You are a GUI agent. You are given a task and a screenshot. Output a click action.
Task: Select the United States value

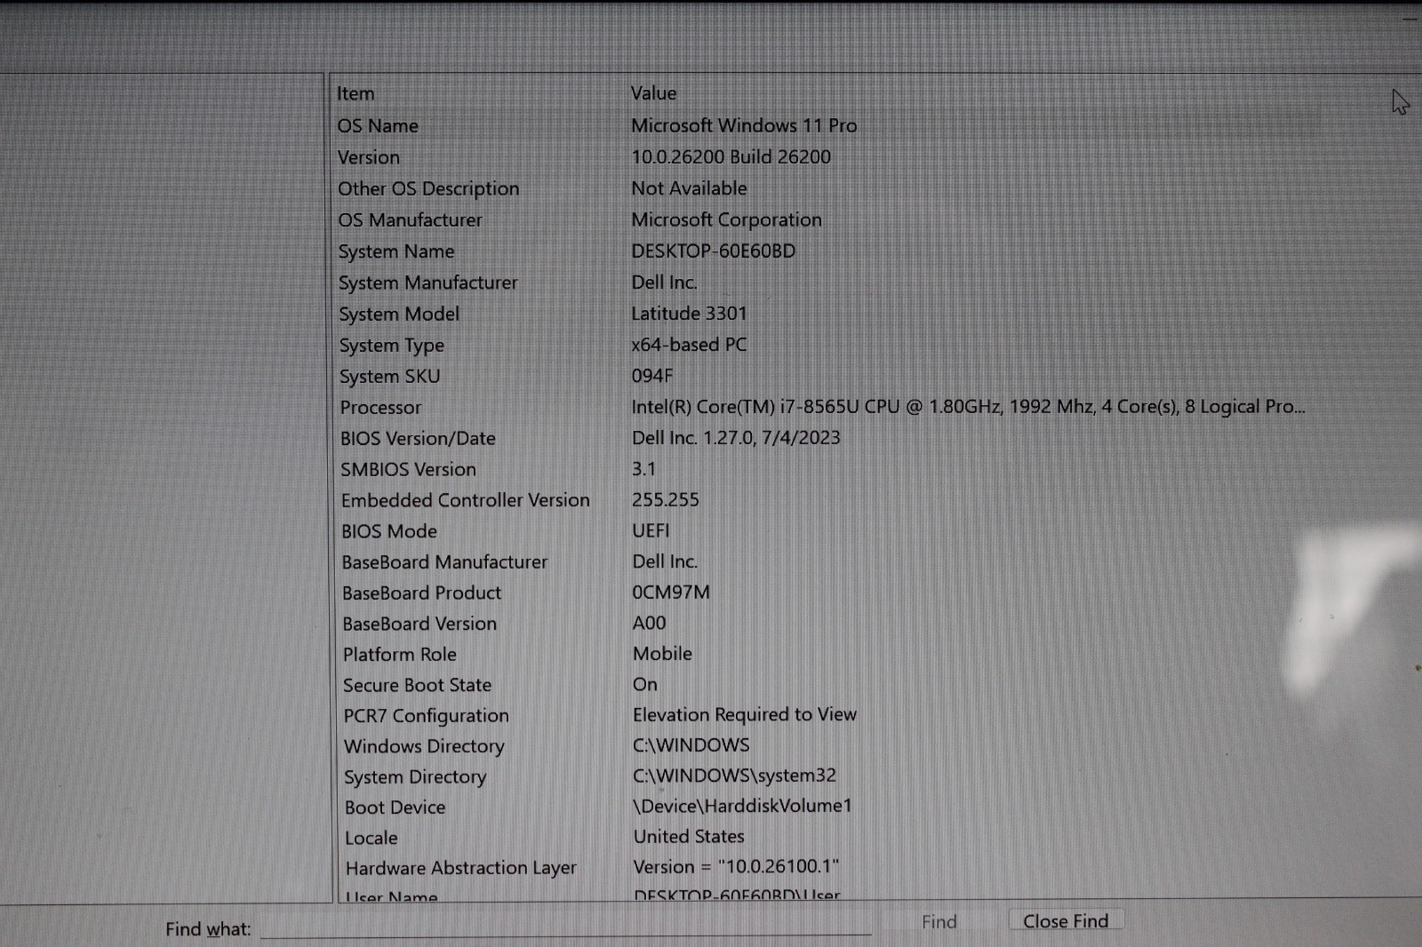pyautogui.click(x=689, y=837)
